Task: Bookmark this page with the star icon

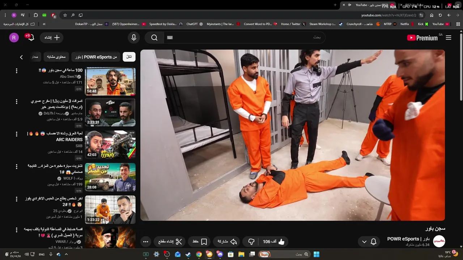Action: 65,15
